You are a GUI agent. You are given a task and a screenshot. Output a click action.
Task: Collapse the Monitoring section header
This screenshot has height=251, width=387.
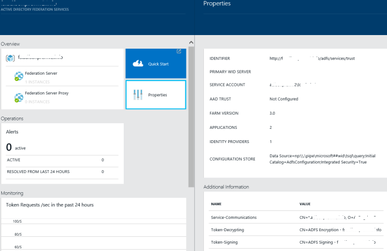12,193
